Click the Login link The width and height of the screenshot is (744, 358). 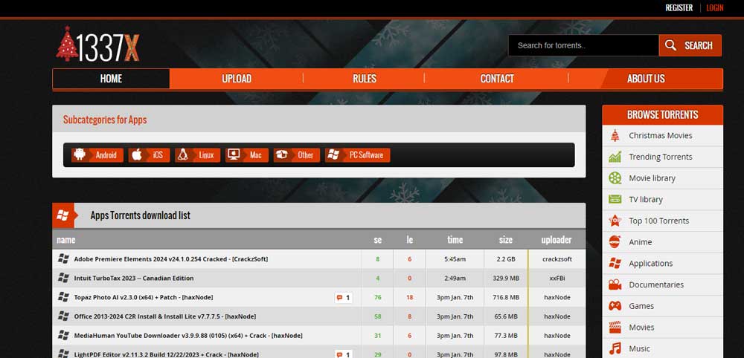[x=714, y=8]
